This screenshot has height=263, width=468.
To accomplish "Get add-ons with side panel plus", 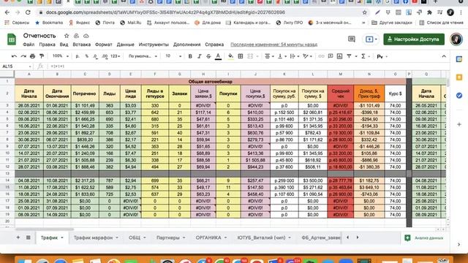I will [x=459, y=124].
